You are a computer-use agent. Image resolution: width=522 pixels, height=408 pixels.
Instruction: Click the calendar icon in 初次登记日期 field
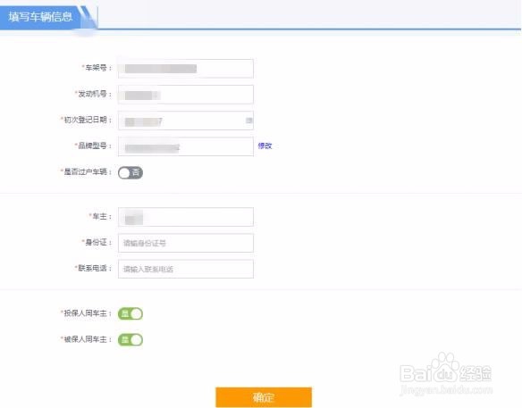point(248,121)
